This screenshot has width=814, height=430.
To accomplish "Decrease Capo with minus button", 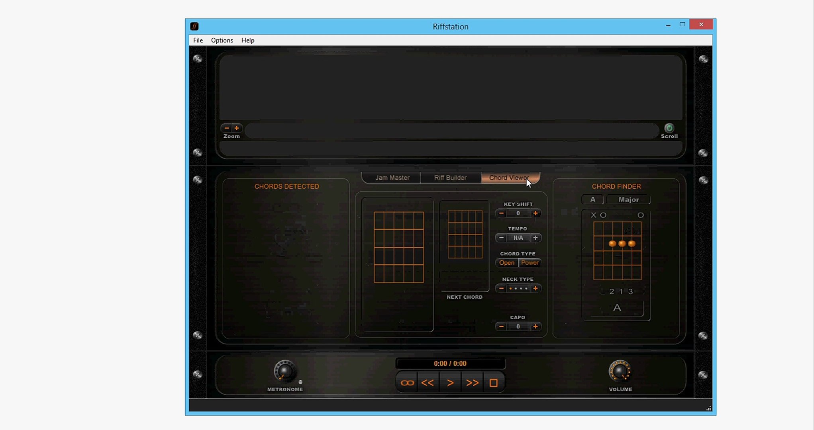I will click(501, 326).
